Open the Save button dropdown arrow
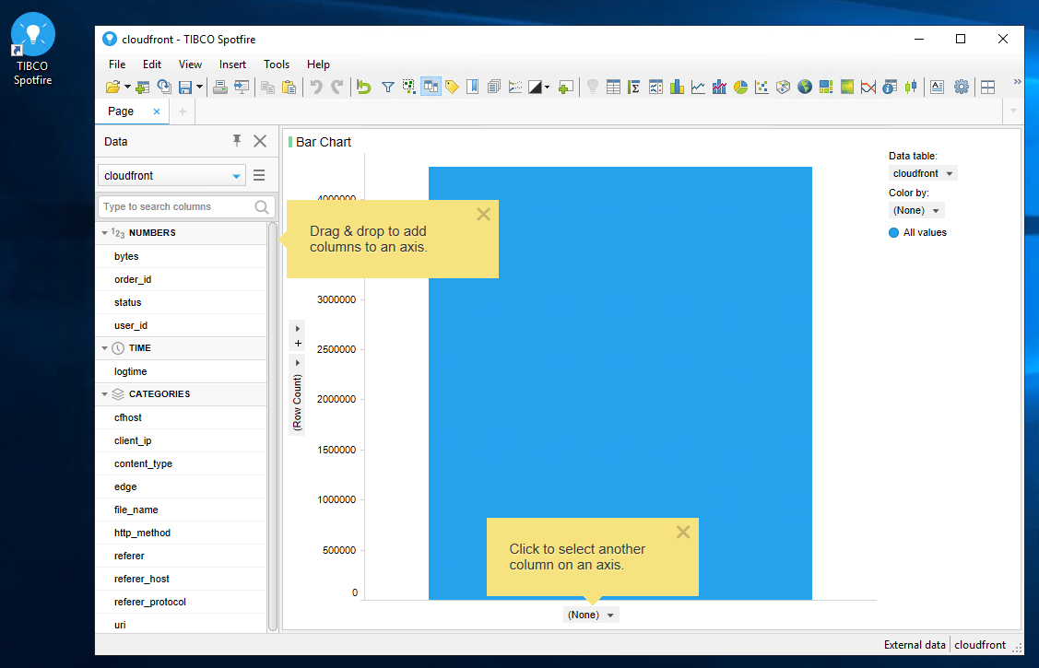 [199, 87]
